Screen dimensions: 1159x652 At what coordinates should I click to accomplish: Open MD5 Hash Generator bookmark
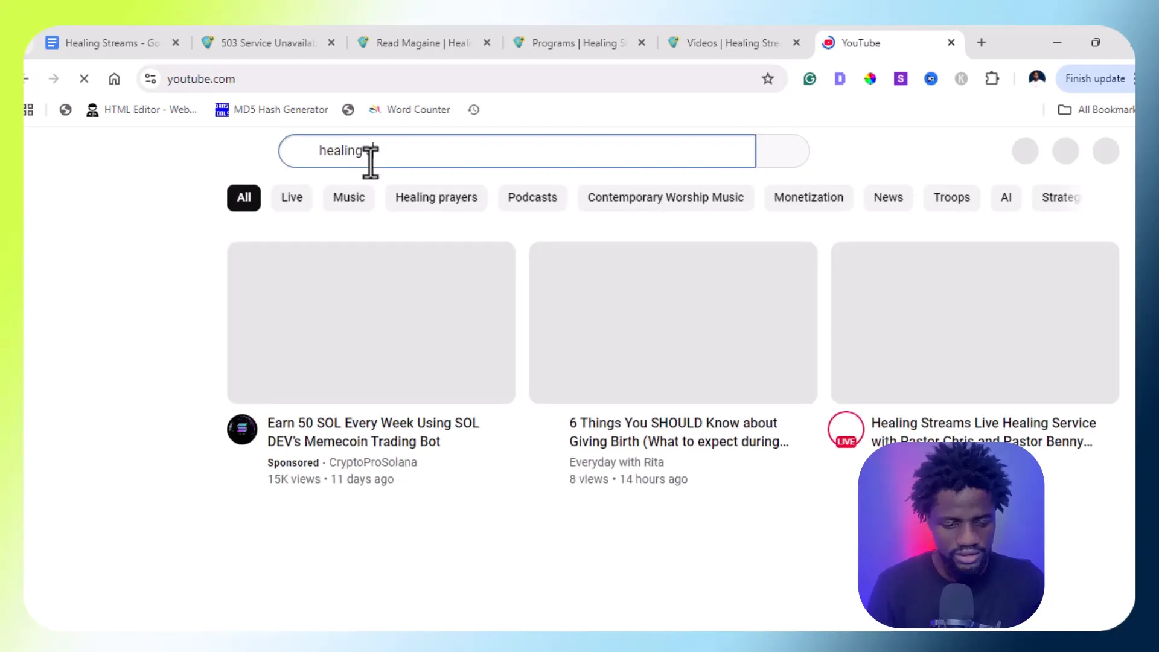272,110
